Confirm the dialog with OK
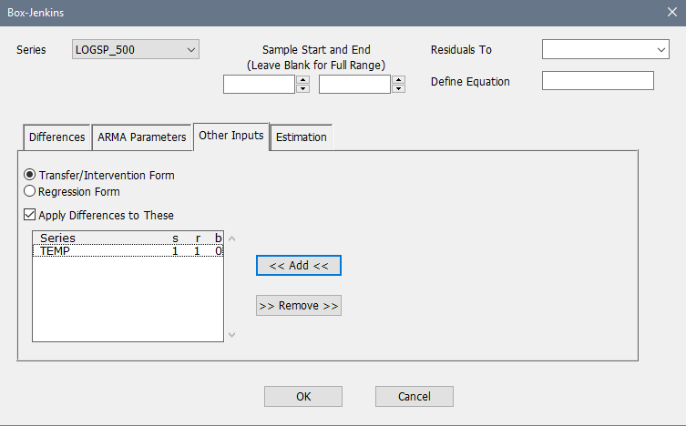Screen dimensions: 686x426 click(x=302, y=396)
